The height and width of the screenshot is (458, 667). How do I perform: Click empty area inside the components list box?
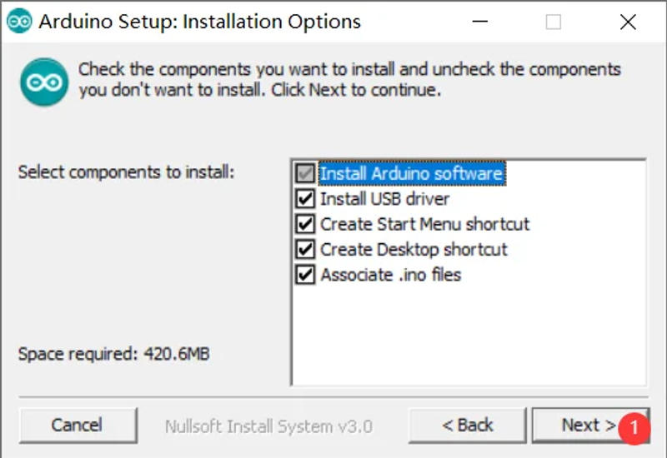467,333
